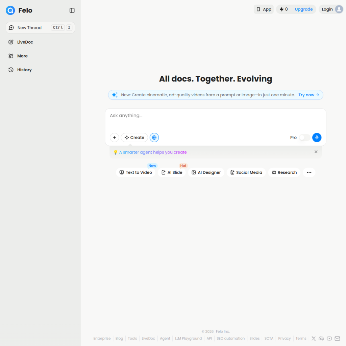Screen dimensions: 346x346
Task: Click the plus attach button
Action: (x=114, y=138)
